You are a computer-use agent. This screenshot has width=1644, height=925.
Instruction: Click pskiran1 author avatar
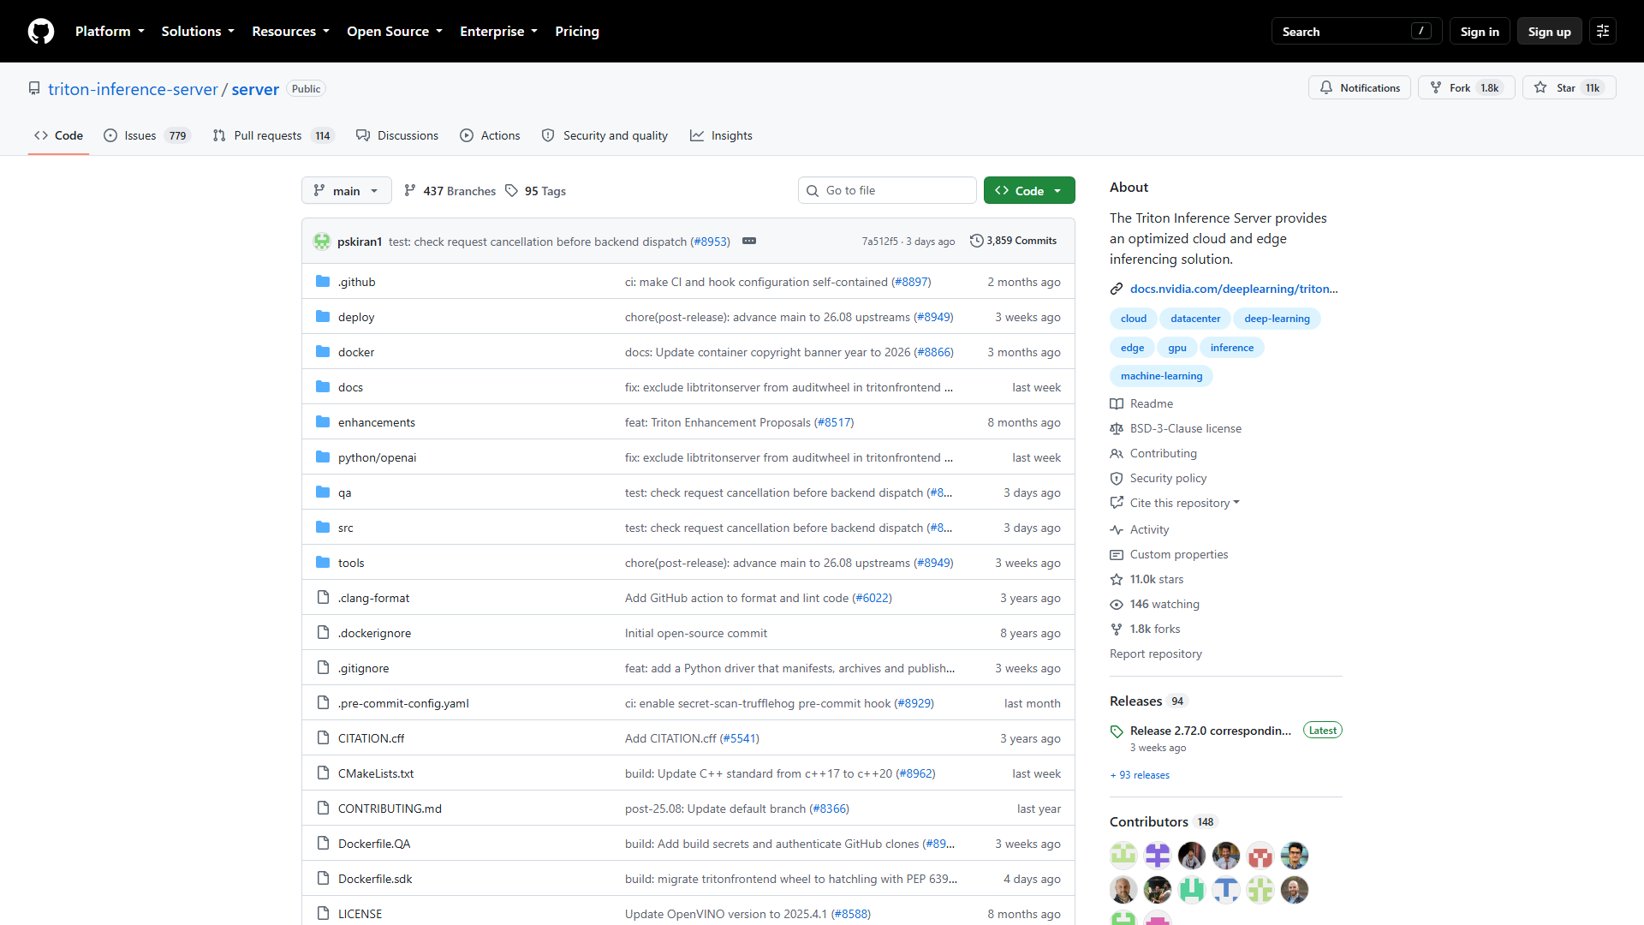(322, 242)
